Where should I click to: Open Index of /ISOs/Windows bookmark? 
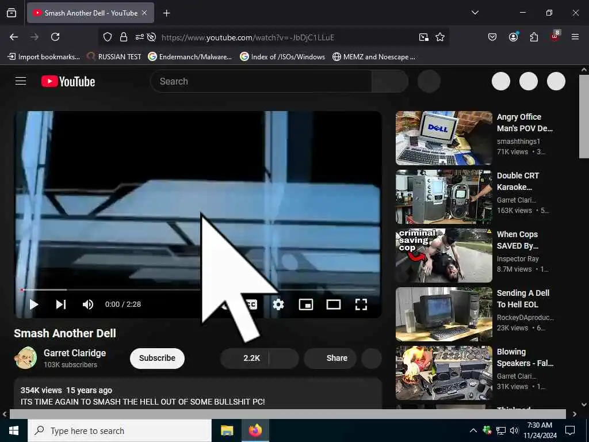coord(282,57)
